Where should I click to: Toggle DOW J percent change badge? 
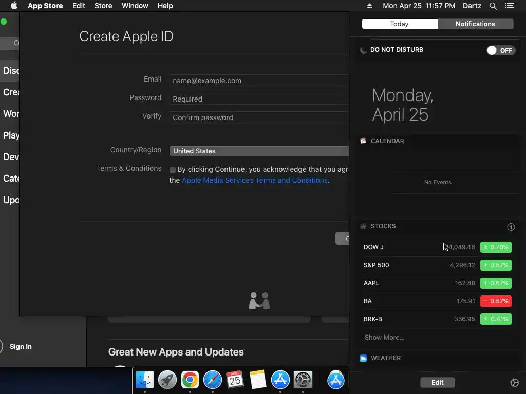496,247
